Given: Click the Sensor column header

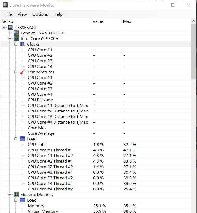Looking at the screenshot, I should (x=8, y=21).
